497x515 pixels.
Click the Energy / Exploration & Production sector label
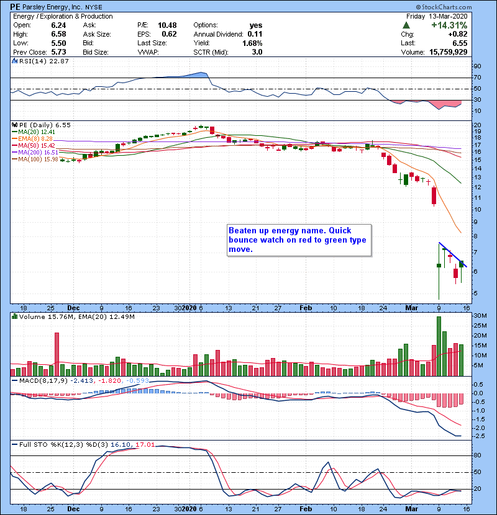(63, 16)
